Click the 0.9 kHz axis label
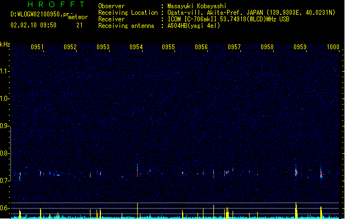Viewport: 345px width, 219px height. (x=4, y=126)
